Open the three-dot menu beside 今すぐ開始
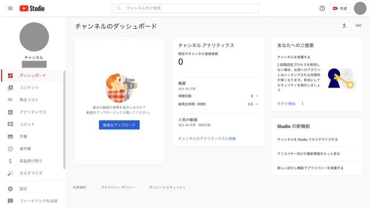This screenshot has width=371, height=208. pos(303,103)
